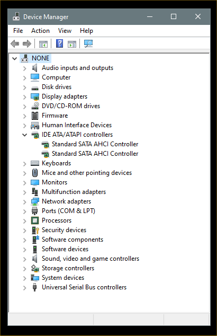Expand Universal Serial Bus controllers category
Image resolution: width=217 pixels, height=336 pixels.
(24, 288)
